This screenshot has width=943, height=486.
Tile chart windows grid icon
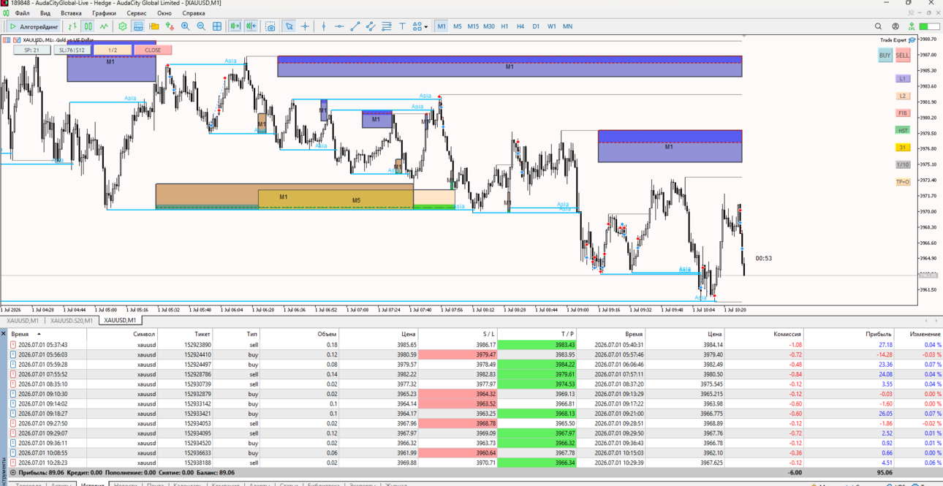coord(217,26)
